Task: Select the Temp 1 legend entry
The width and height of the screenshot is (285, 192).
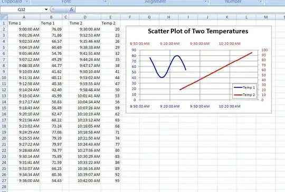Action: [244, 88]
